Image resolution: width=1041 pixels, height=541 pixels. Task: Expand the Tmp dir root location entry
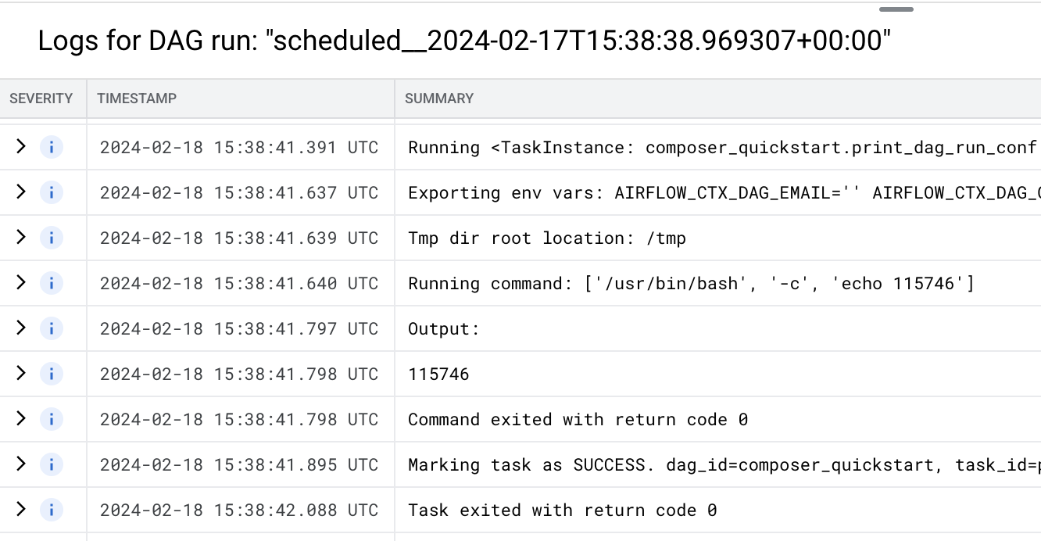click(21, 237)
